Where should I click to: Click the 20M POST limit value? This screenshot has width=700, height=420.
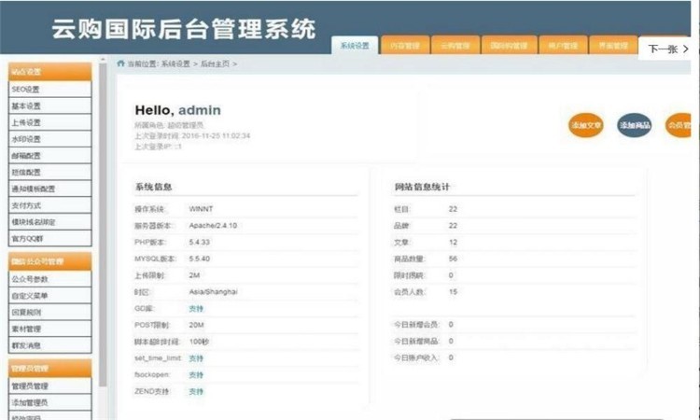196,325
